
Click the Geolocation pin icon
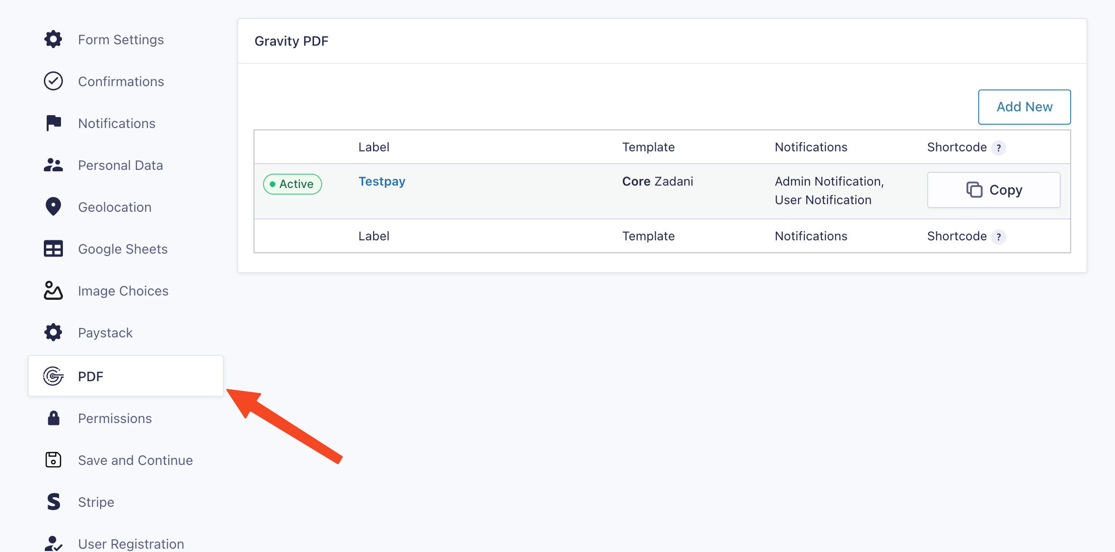53,207
